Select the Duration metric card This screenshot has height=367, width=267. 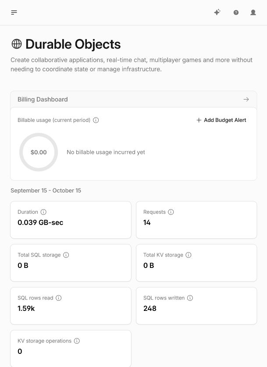click(71, 220)
